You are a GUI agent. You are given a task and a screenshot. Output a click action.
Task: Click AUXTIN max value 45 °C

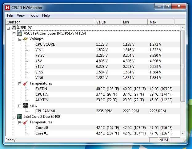coord(161,100)
